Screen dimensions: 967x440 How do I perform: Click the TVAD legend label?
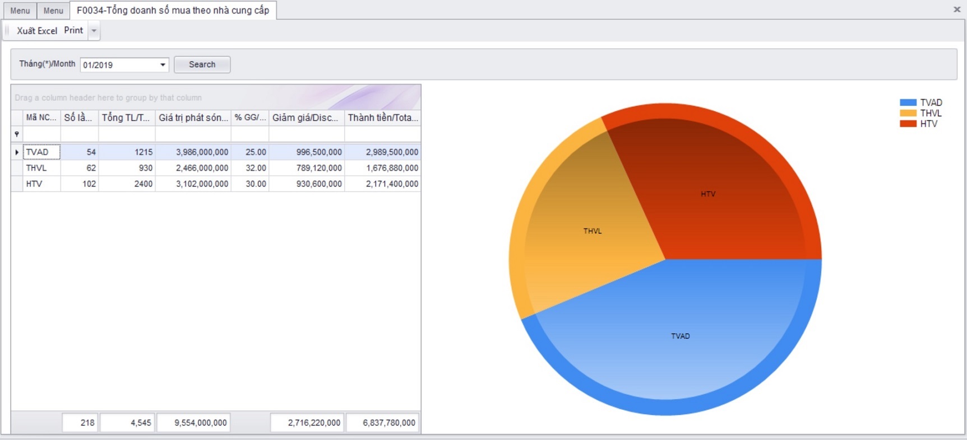click(x=931, y=102)
